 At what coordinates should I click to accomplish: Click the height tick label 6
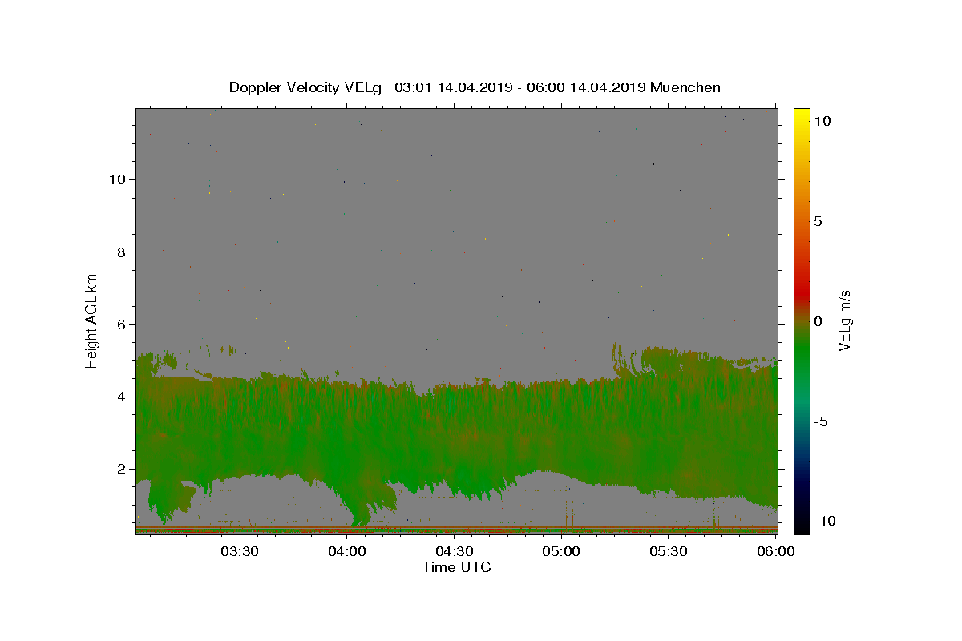click(121, 324)
